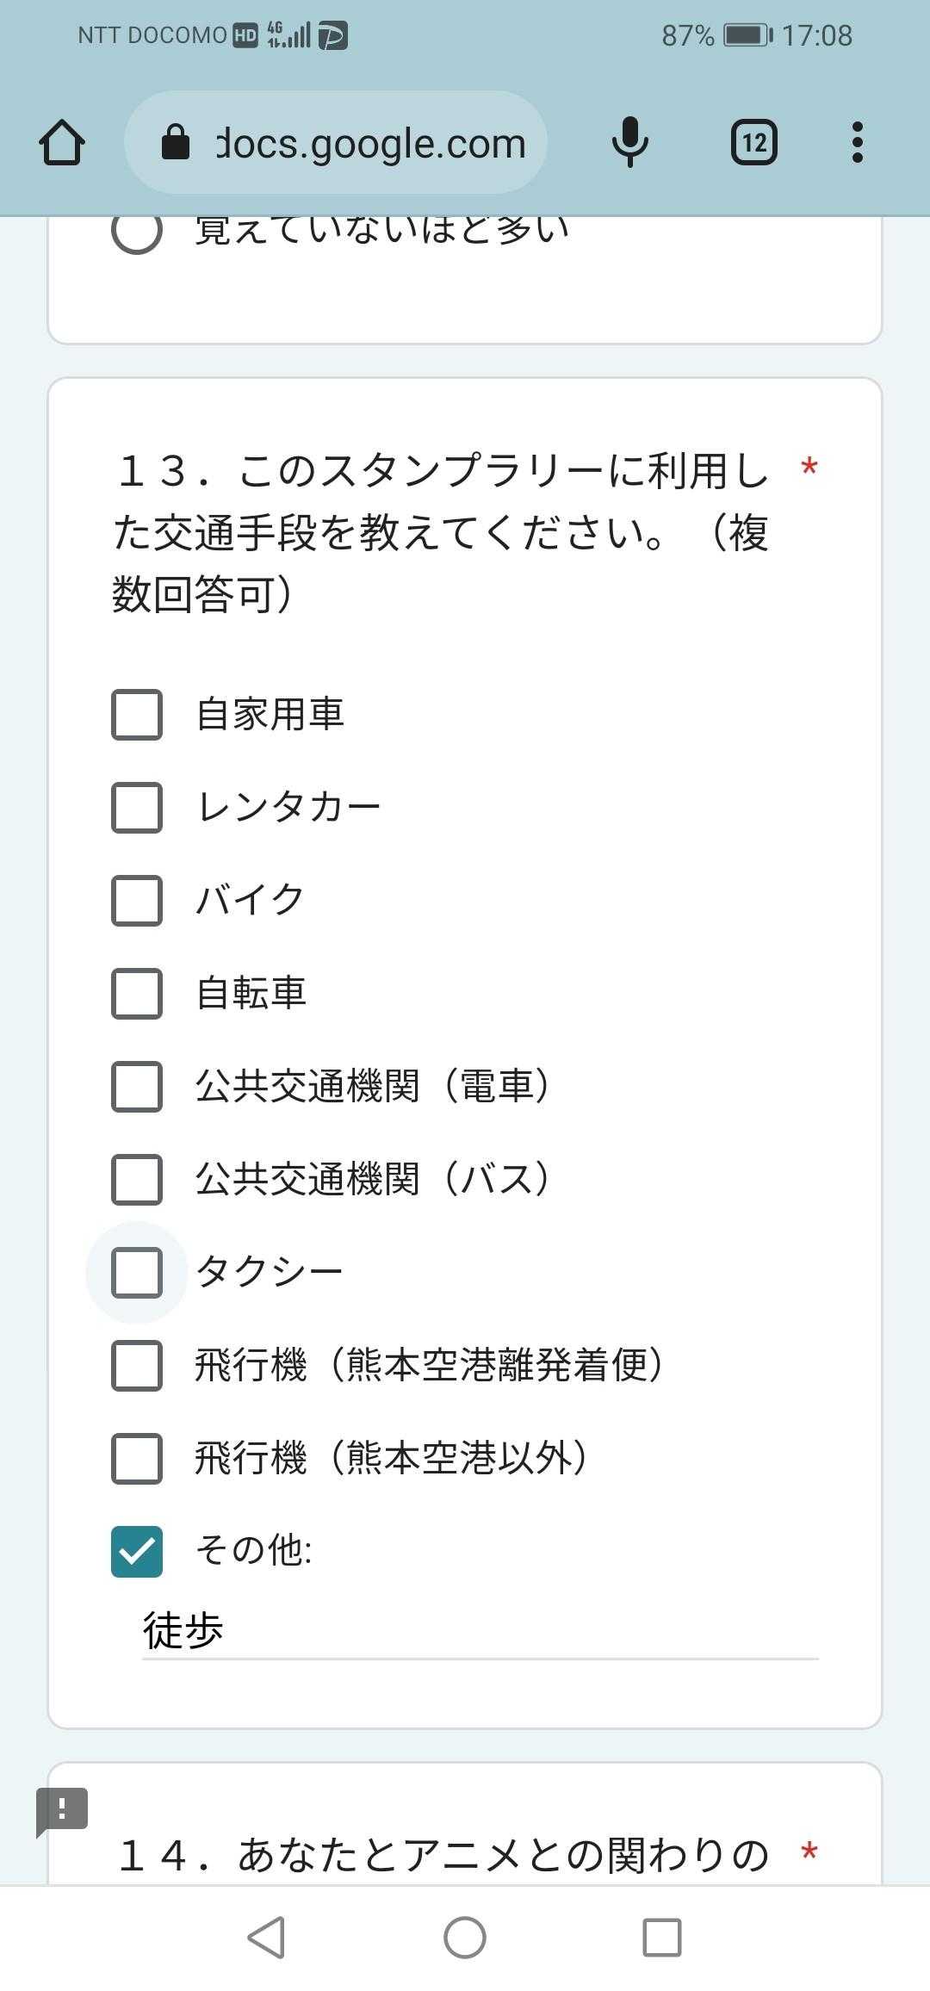Check the 公共交通機関（電車） checkbox
Screen dimensions: 930x1991
point(137,1087)
